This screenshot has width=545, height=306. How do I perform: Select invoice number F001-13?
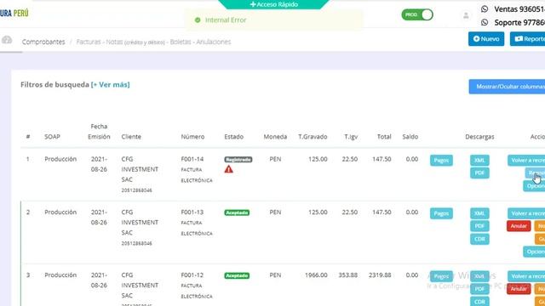pyautogui.click(x=192, y=212)
